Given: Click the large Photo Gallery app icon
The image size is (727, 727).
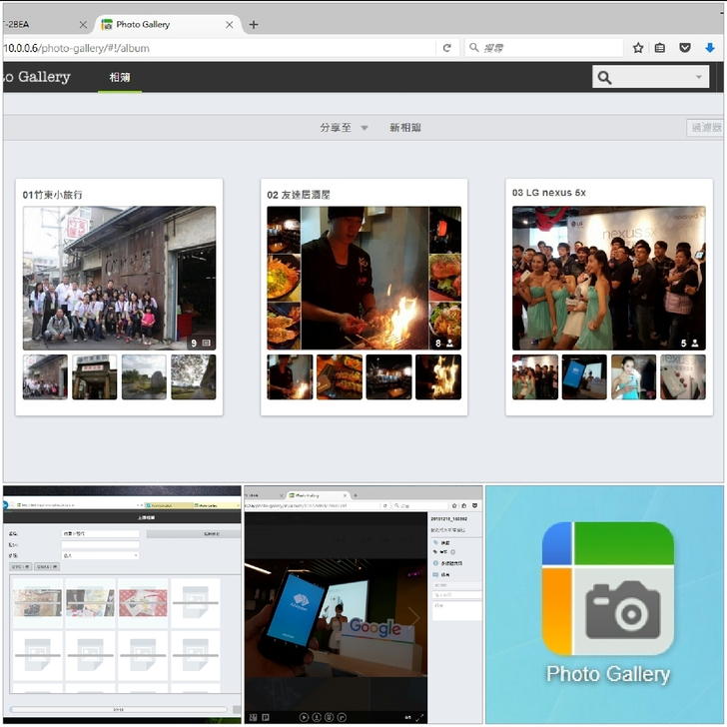Looking at the screenshot, I should pyautogui.click(x=607, y=587).
